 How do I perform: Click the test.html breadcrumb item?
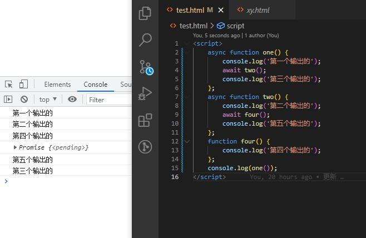pyautogui.click(x=192, y=26)
